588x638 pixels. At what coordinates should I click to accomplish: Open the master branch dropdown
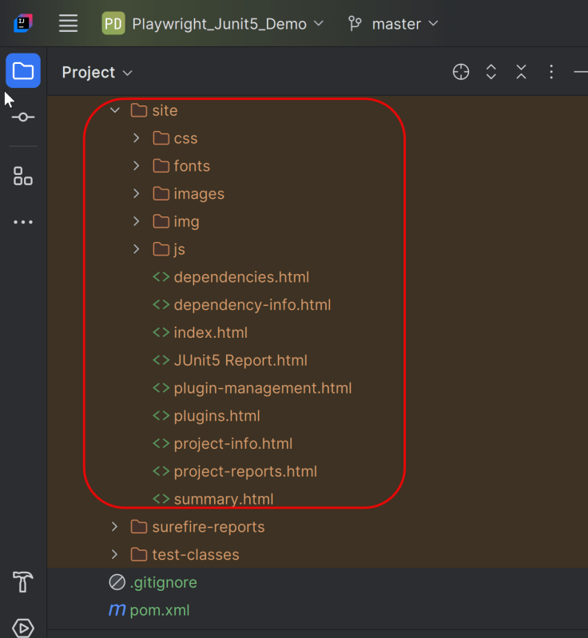coord(394,24)
